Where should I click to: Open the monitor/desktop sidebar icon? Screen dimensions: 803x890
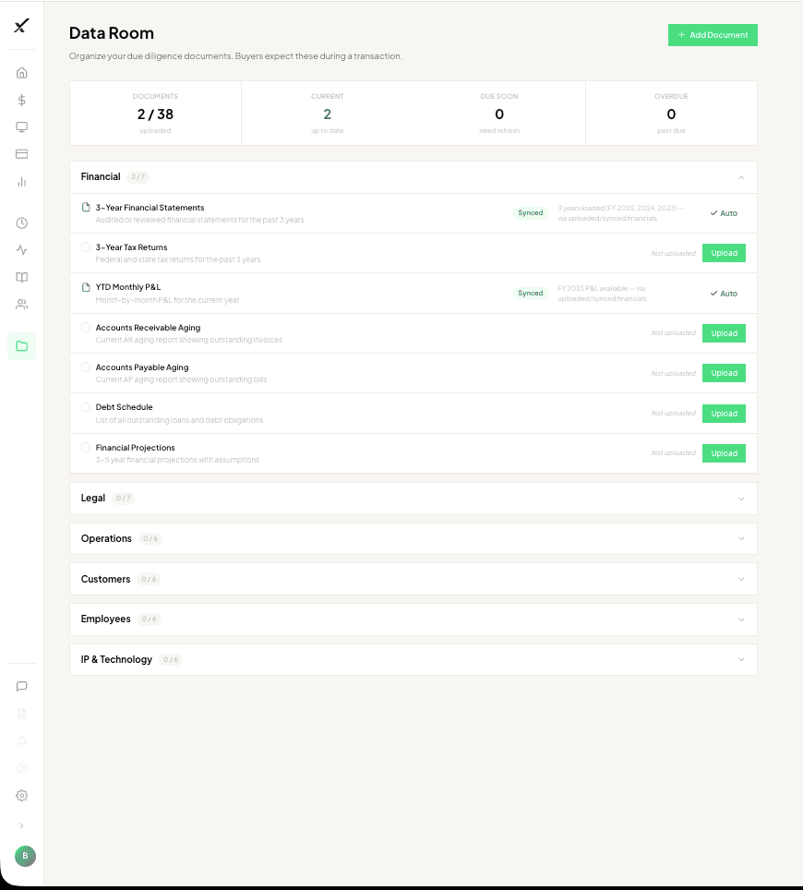21,127
